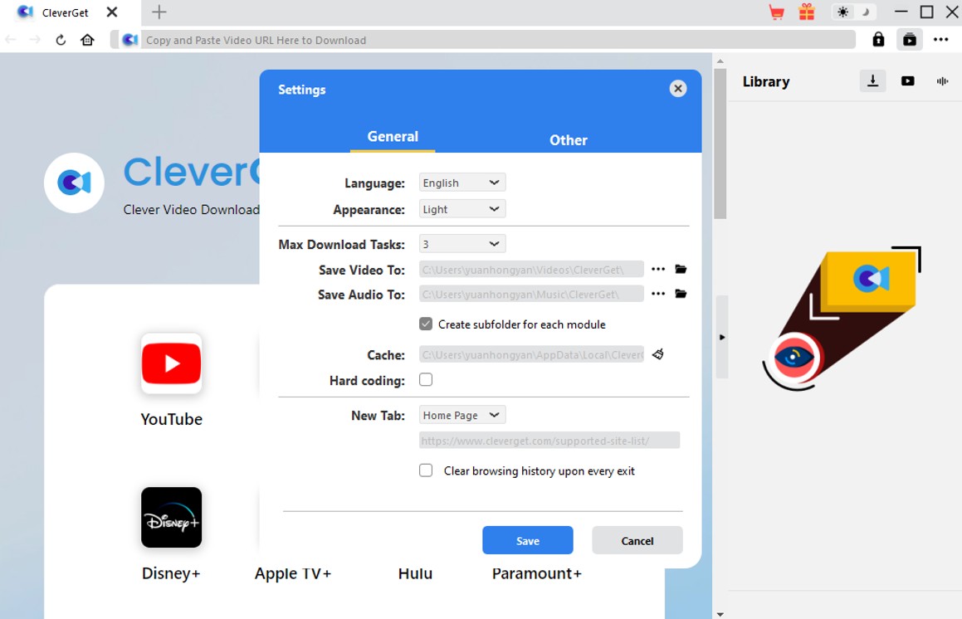Viewport: 962px width, 619px height.
Task: Select the General settings tab
Action: [393, 137]
